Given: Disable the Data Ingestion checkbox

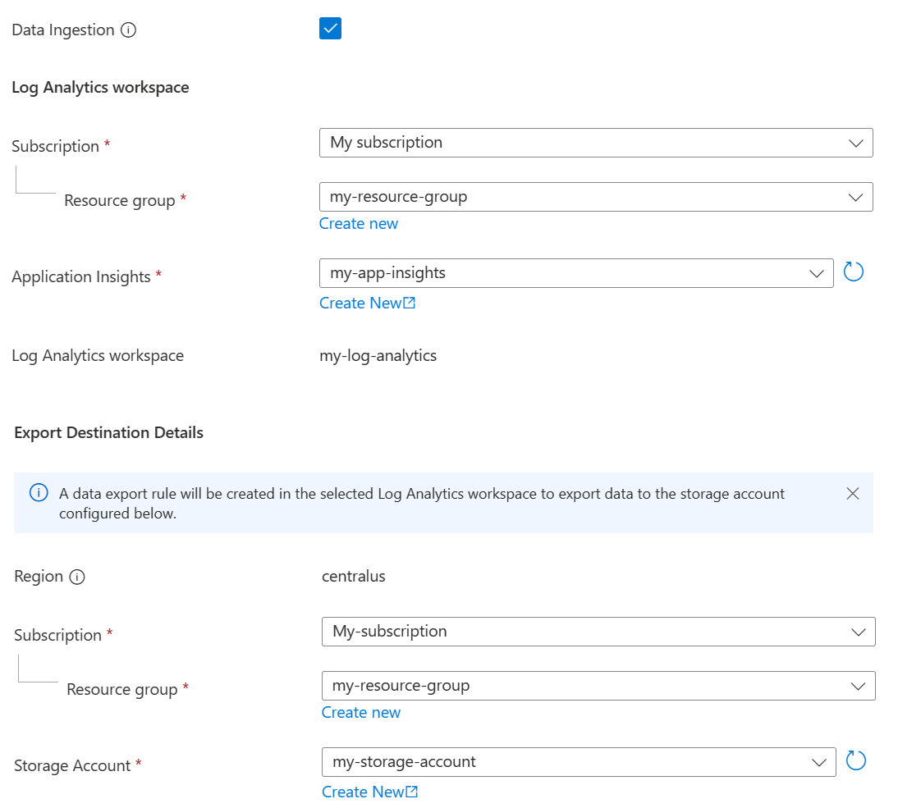Looking at the screenshot, I should (x=330, y=28).
